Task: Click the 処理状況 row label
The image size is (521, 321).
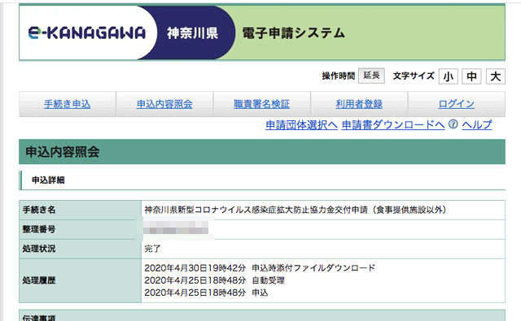Action: click(39, 249)
